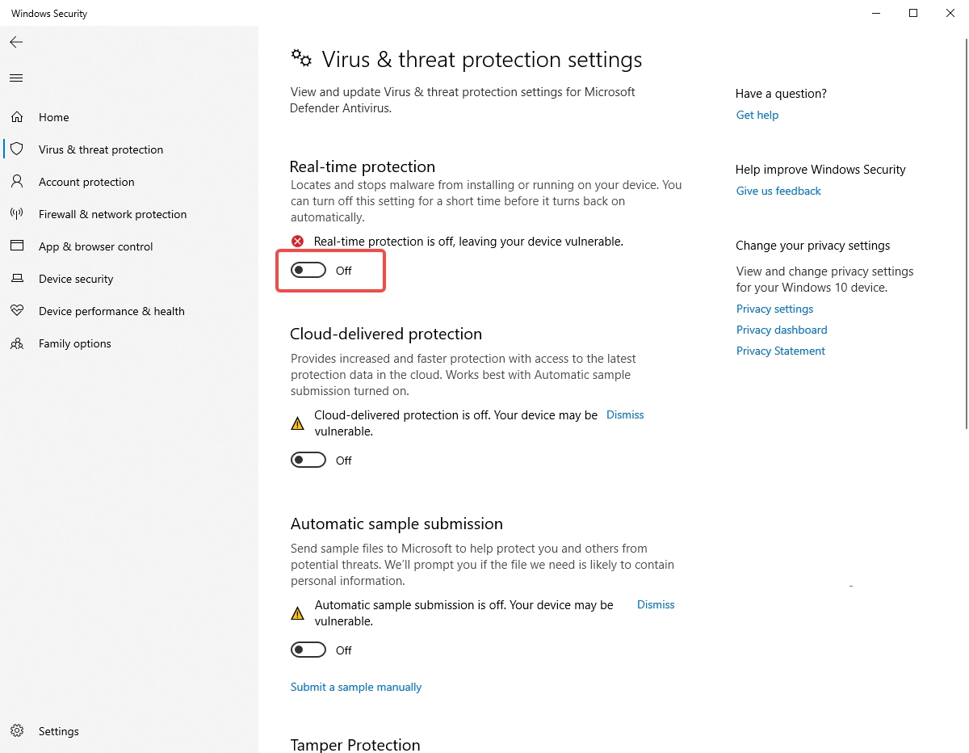Open Device performance & health heart icon
The height and width of the screenshot is (753, 969).
[17, 311]
